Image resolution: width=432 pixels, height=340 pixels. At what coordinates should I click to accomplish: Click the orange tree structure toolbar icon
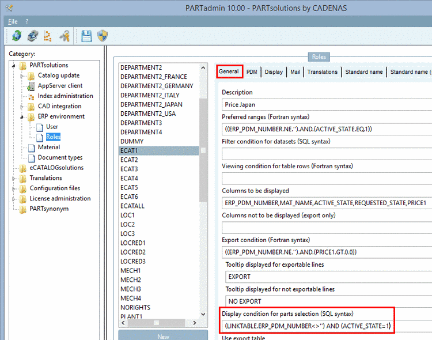[48, 36]
